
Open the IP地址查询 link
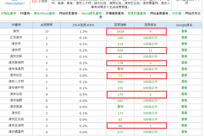pos(8,13)
